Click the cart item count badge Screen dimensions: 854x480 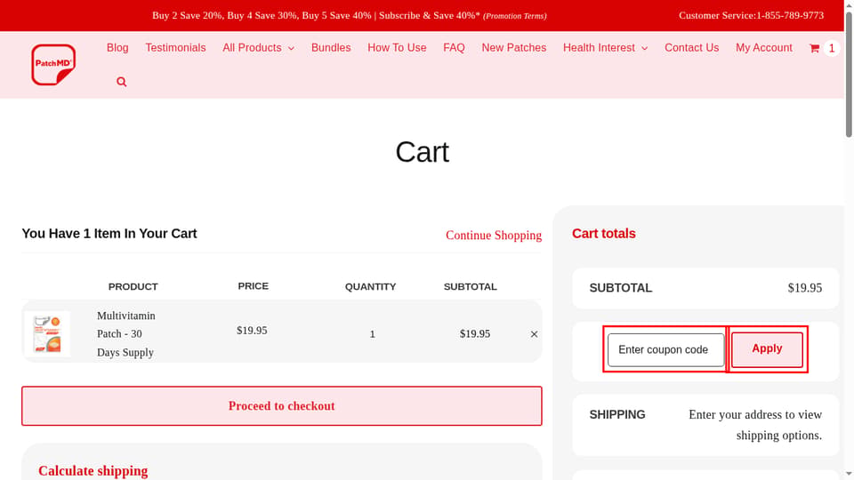coord(831,48)
